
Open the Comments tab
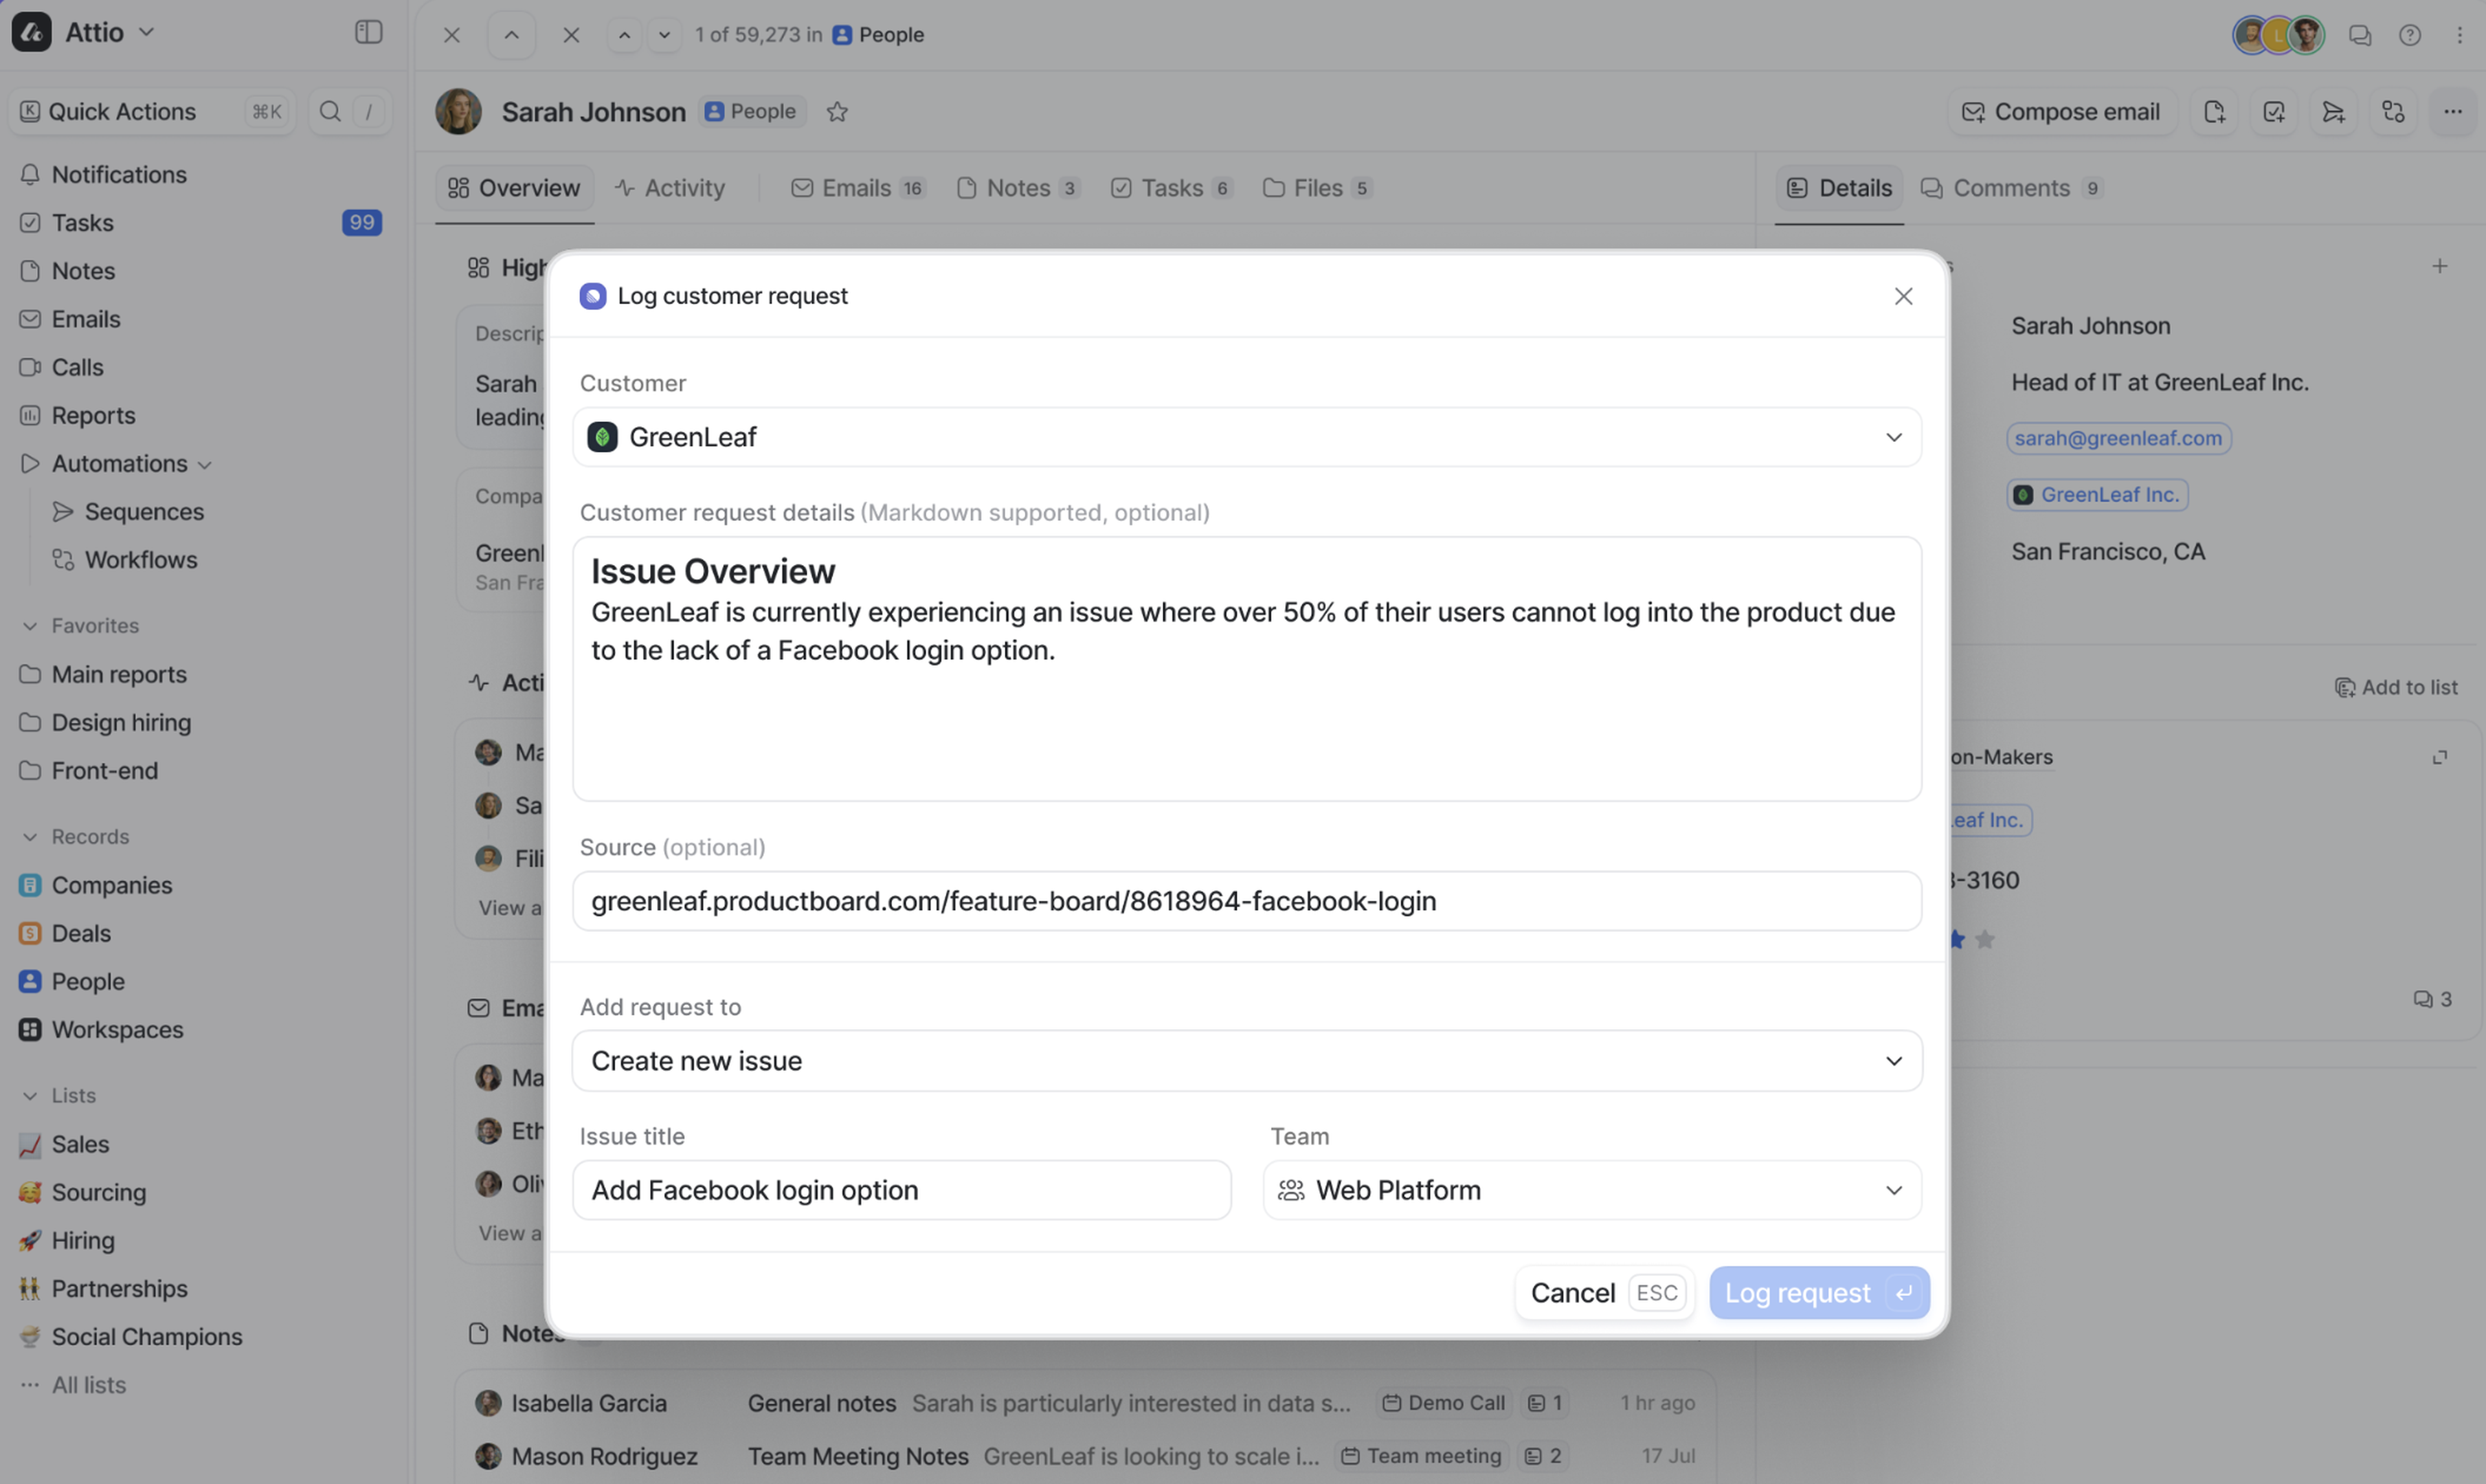pos(2011,188)
